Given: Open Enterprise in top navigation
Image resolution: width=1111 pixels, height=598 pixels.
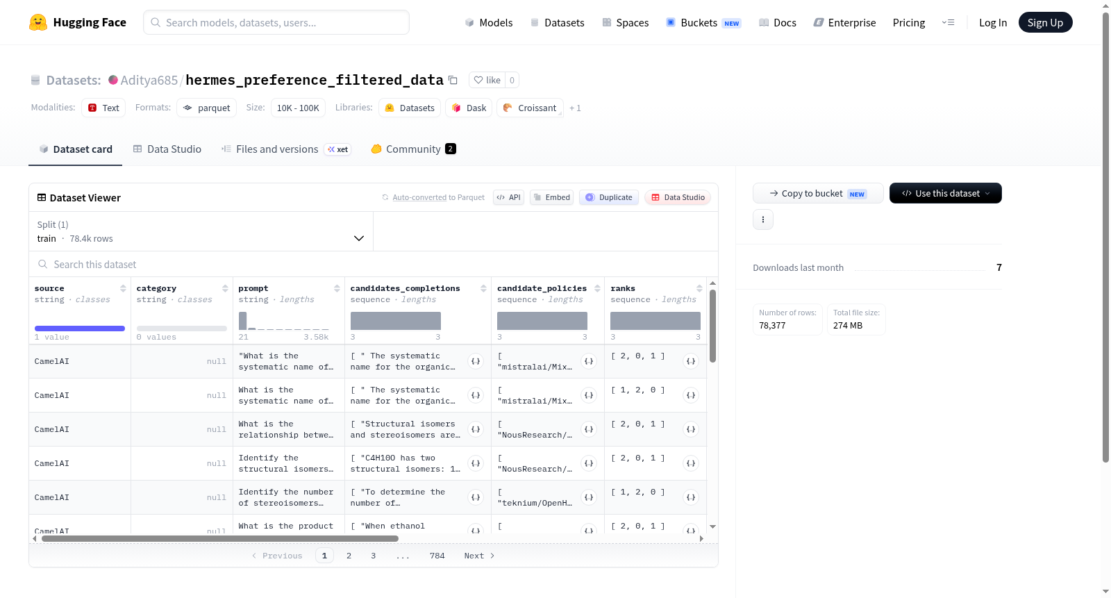Looking at the screenshot, I should click(844, 22).
